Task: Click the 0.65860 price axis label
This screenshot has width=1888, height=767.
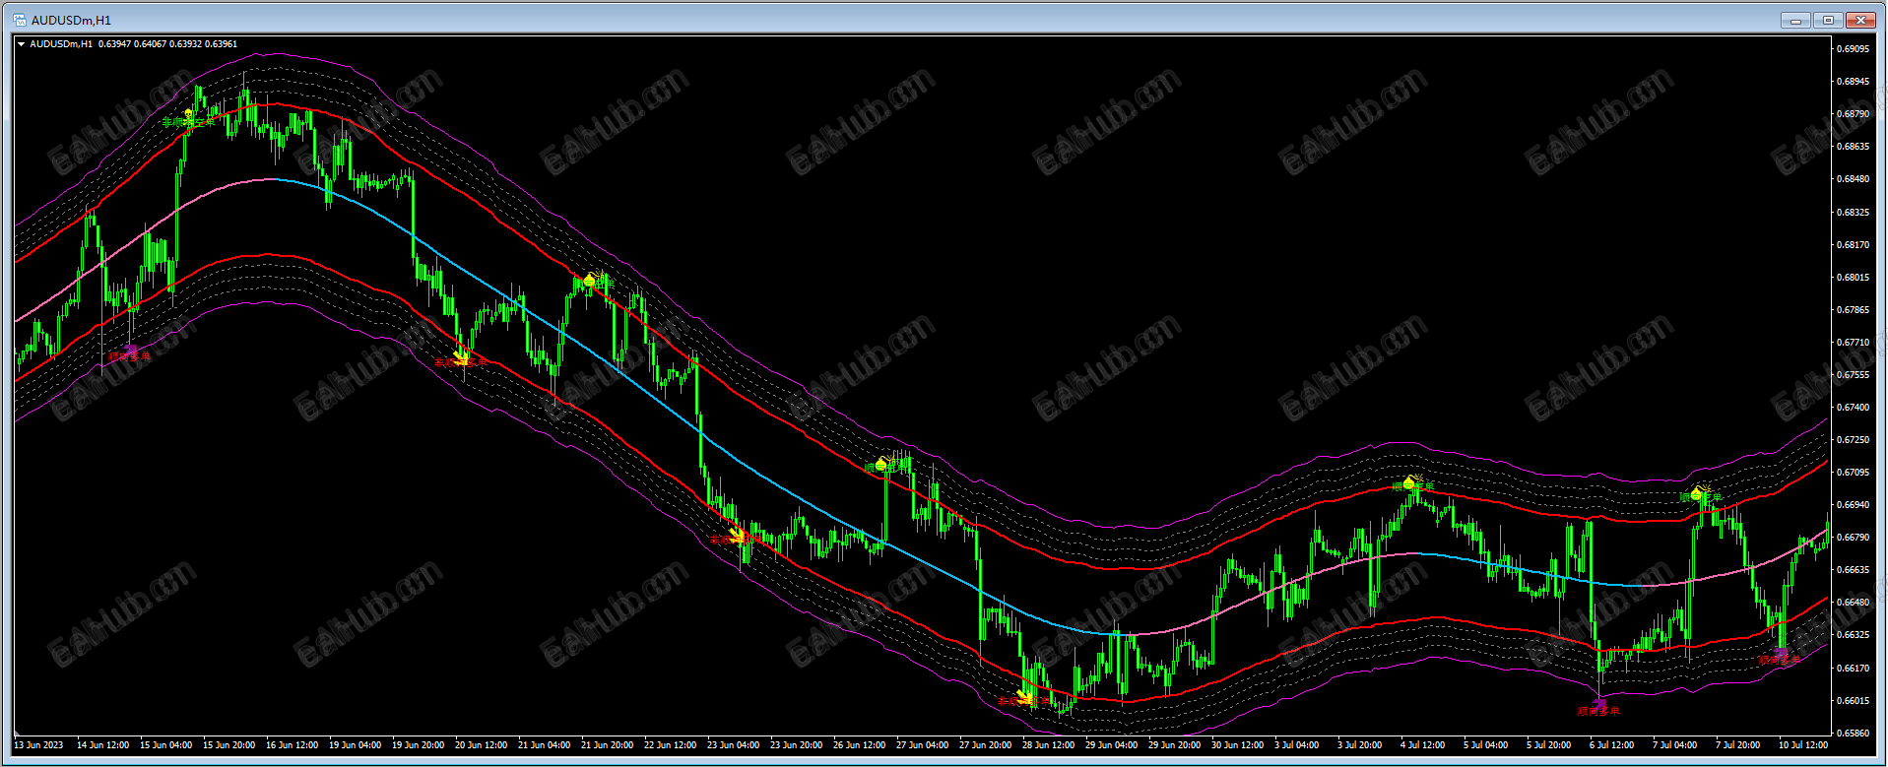Action: tap(1853, 734)
